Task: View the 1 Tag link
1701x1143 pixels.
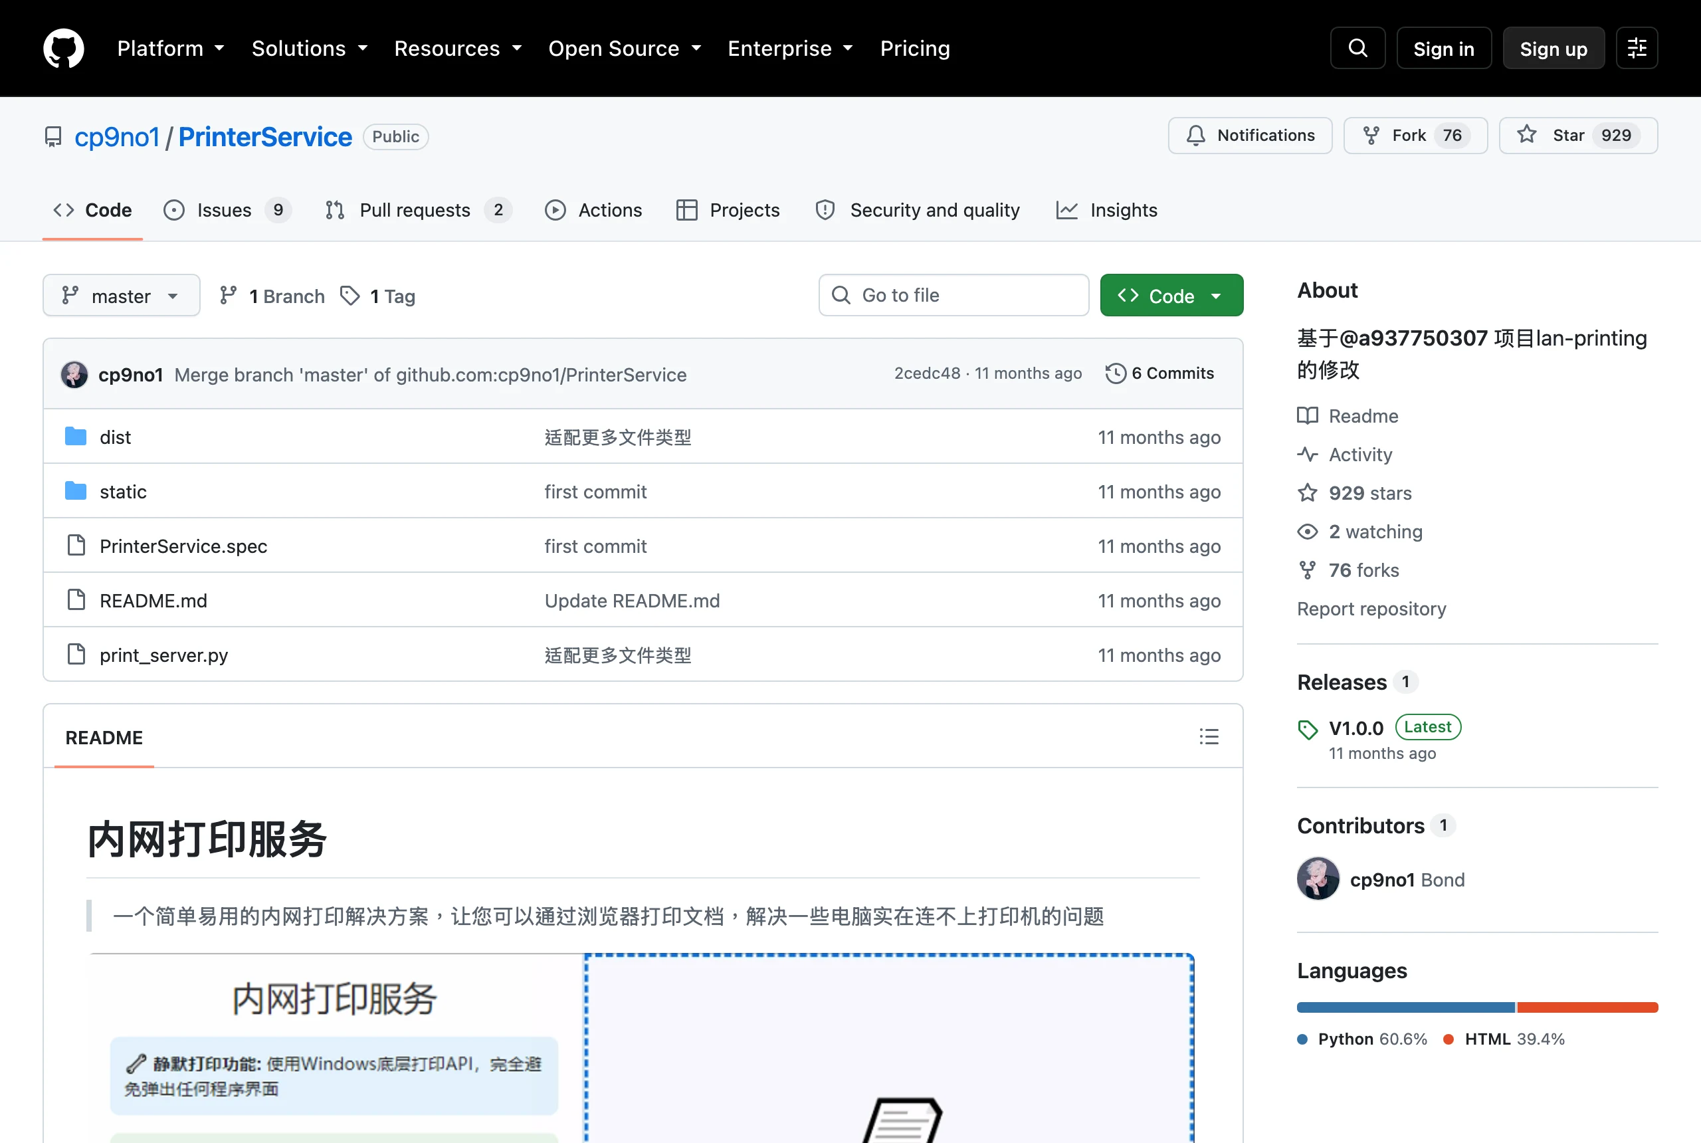Action: coord(378,296)
